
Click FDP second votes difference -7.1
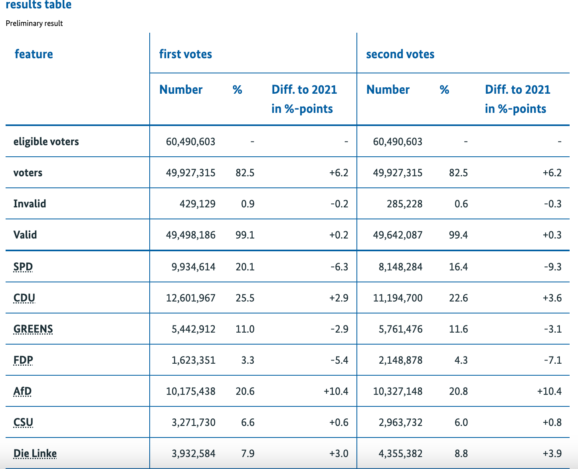click(x=553, y=360)
